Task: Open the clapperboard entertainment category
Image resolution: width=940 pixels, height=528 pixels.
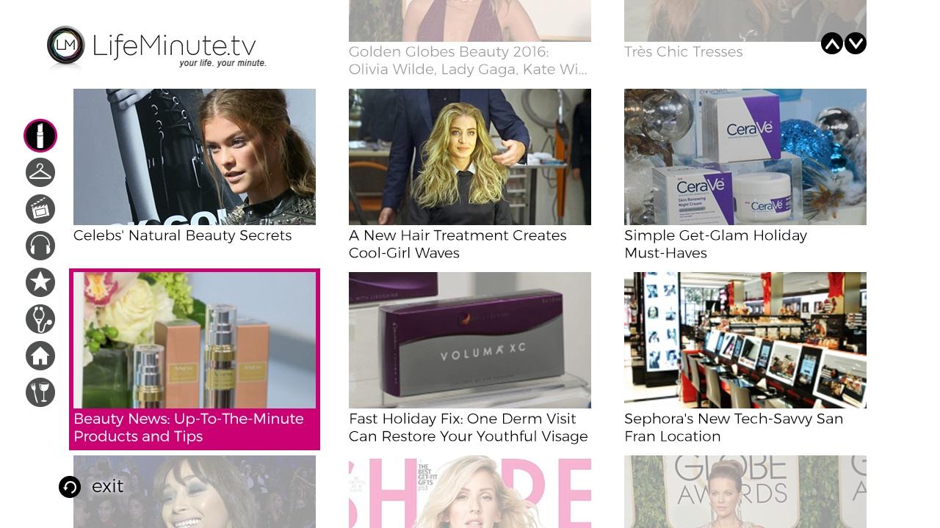Action: (40, 209)
